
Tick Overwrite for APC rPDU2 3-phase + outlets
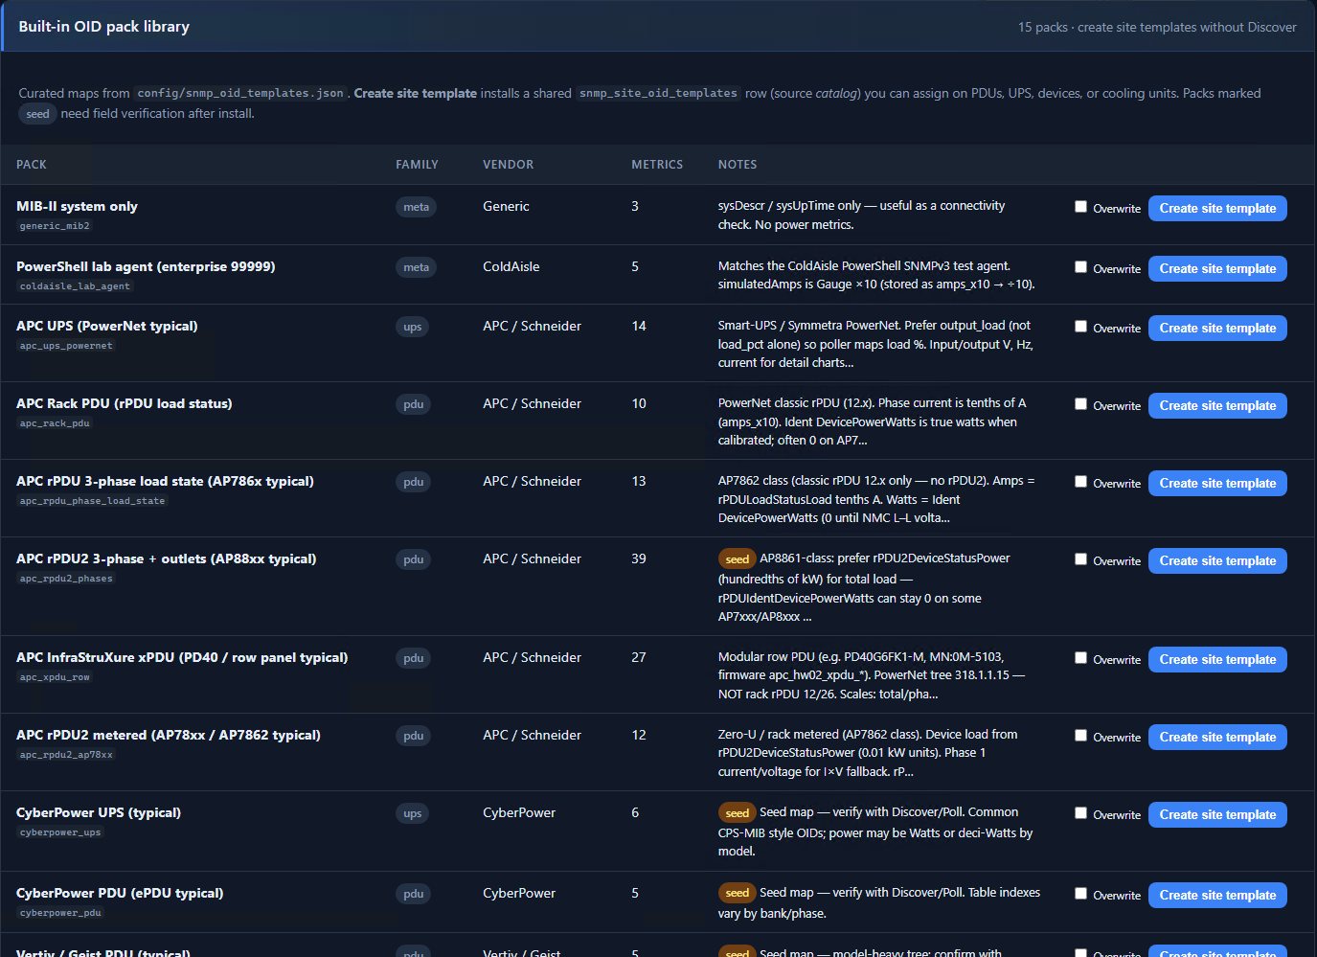1080,559
